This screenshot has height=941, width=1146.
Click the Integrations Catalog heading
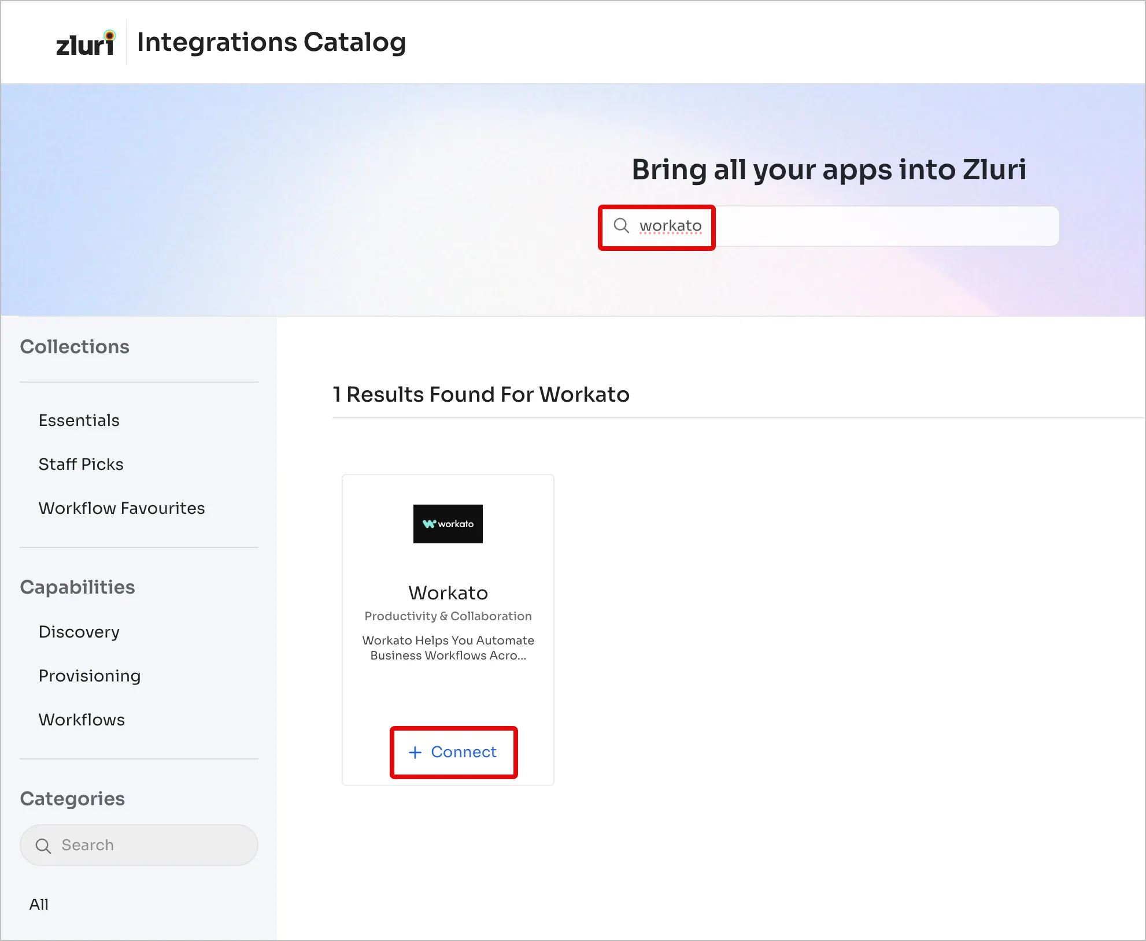point(271,43)
